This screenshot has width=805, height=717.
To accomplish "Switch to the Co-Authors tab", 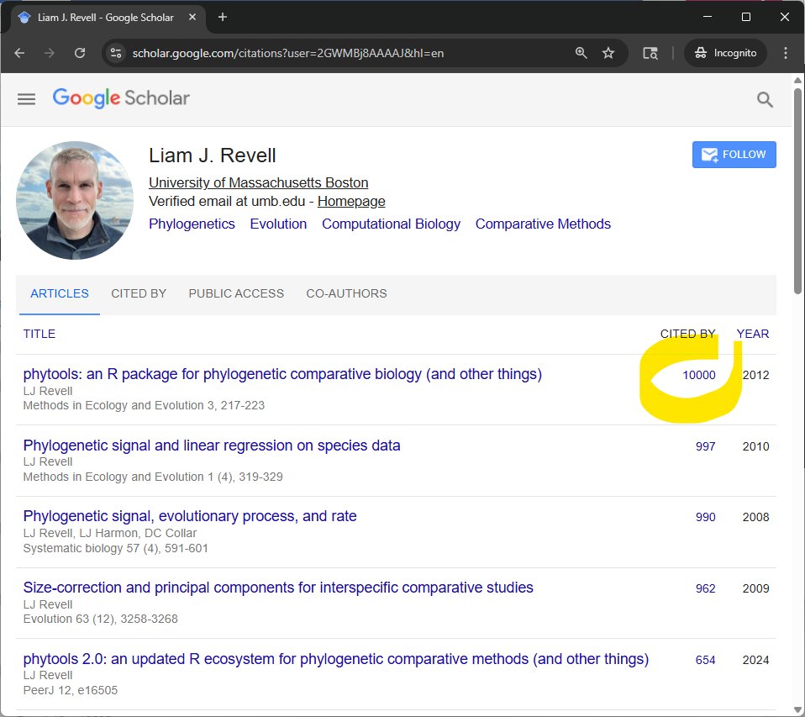I will 346,293.
